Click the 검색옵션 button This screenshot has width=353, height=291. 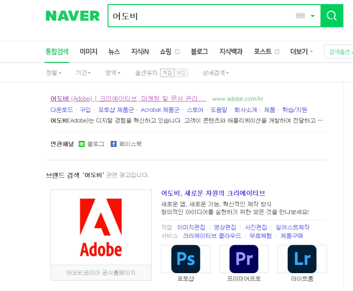tap(339, 52)
